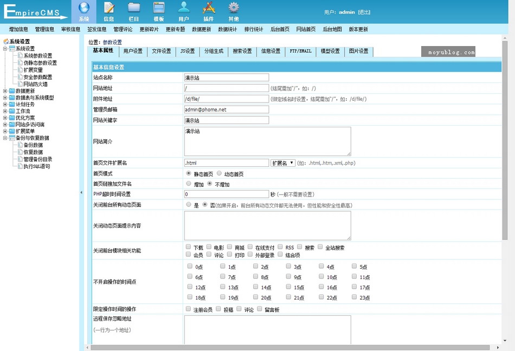Image resolution: width=515 pixels, height=351 pixels.
Task: Select the 静态首页 radio button
Action: click(189, 173)
